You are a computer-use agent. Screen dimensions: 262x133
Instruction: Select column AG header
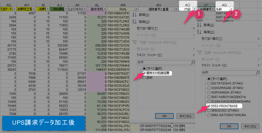8,5
